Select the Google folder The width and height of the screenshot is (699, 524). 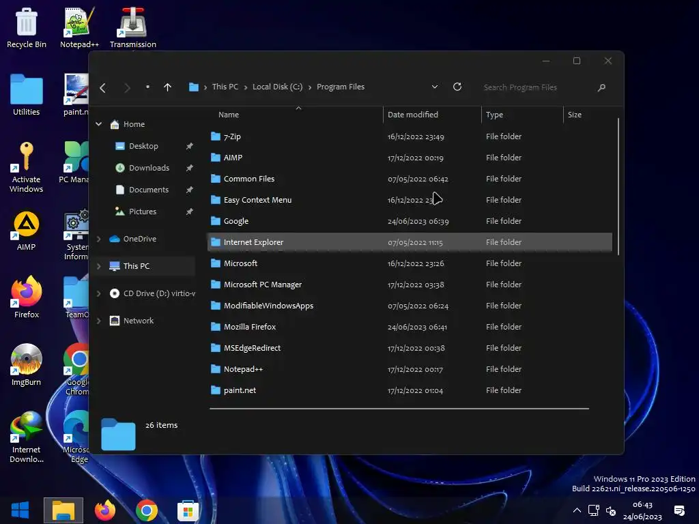click(x=410, y=221)
